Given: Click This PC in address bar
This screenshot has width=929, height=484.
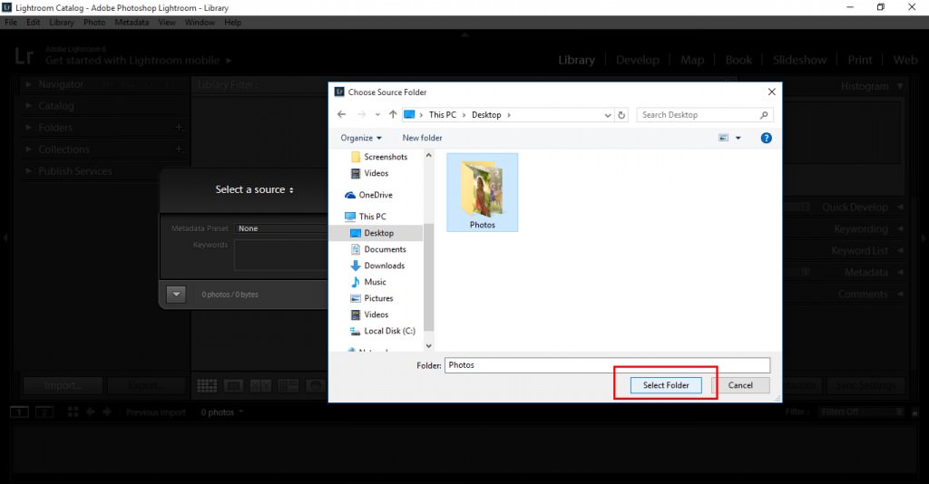Looking at the screenshot, I should click(443, 115).
